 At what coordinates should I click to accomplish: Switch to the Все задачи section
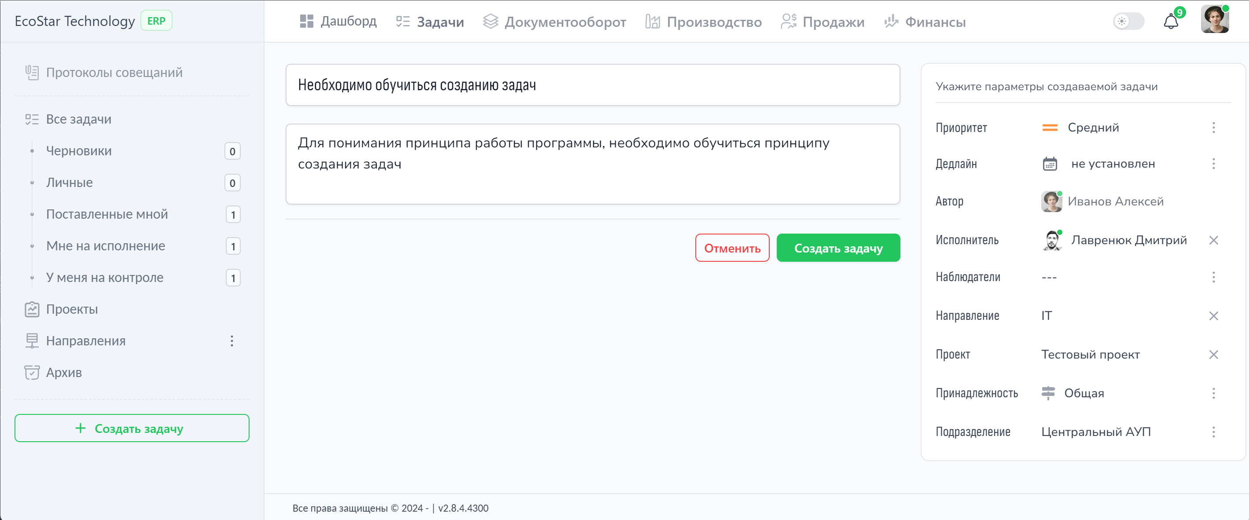point(78,119)
